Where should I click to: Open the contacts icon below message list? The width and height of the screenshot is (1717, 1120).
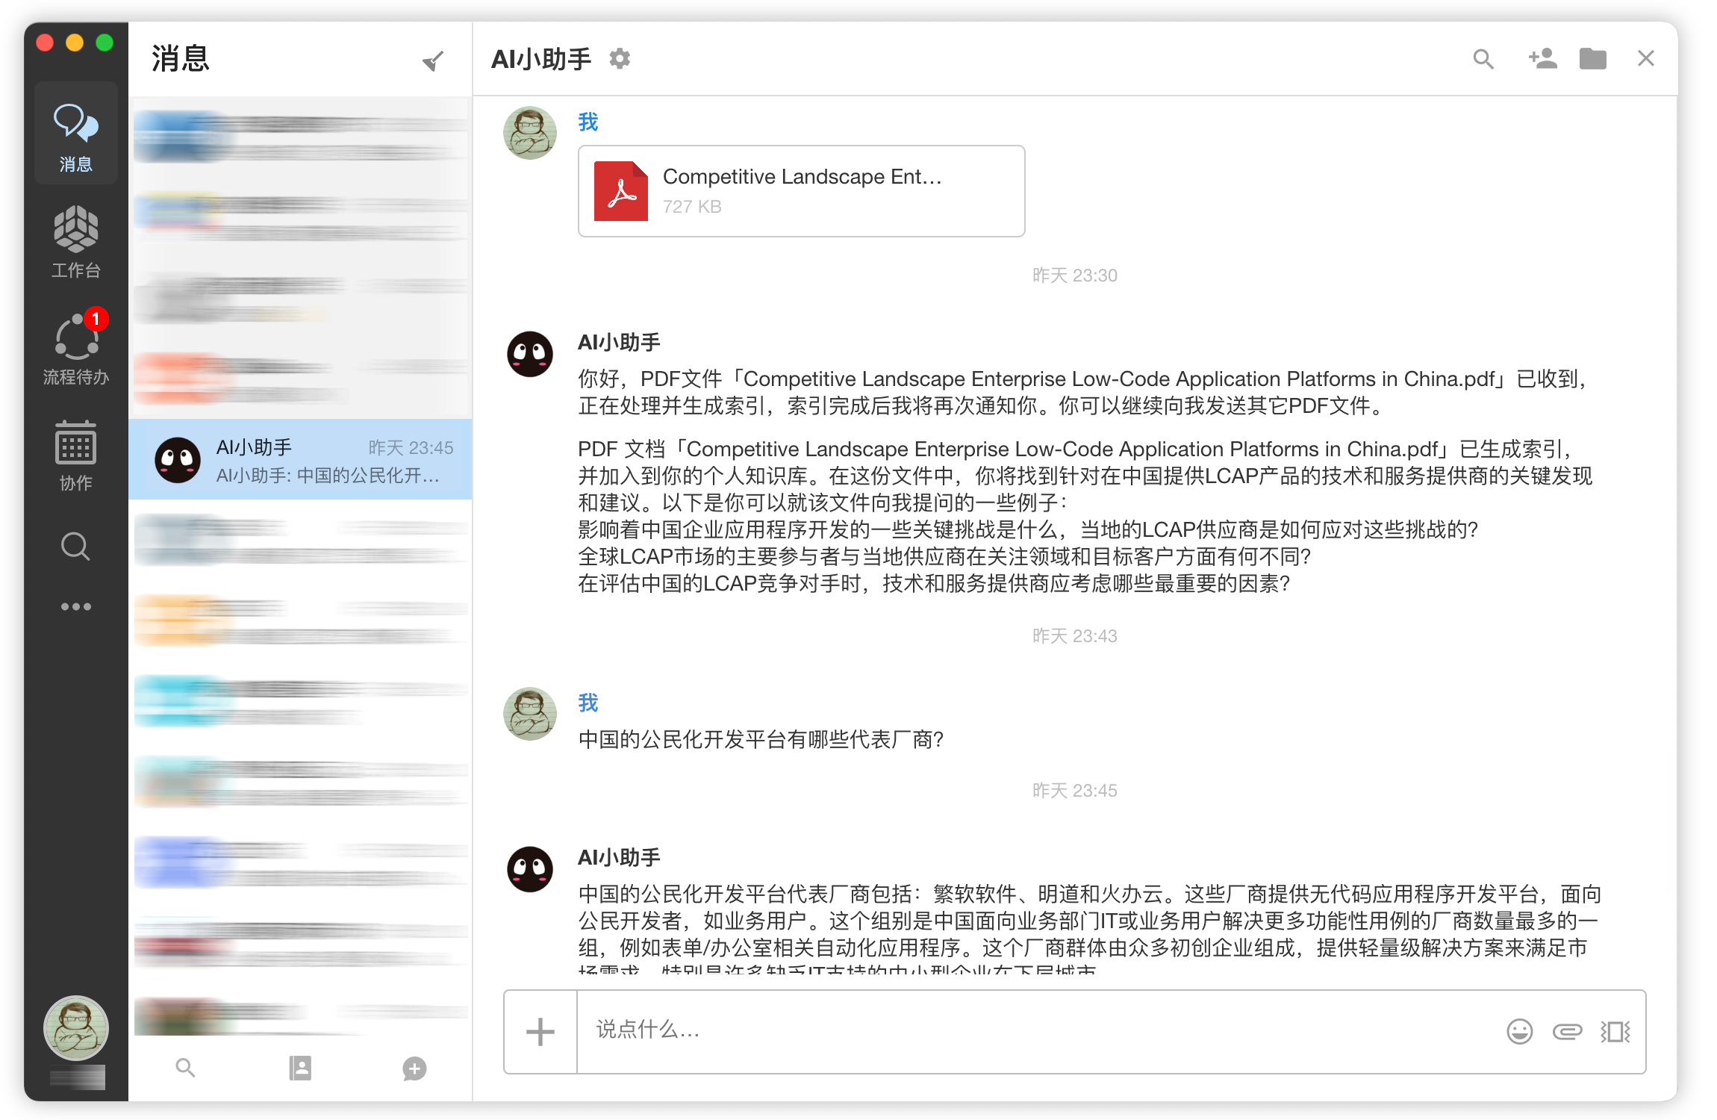(x=300, y=1068)
